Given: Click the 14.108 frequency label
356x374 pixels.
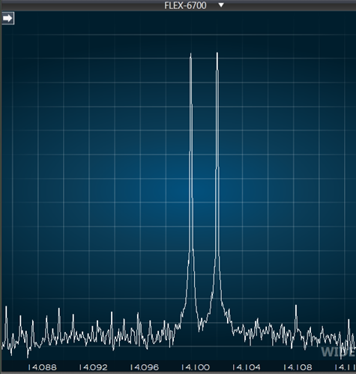Looking at the screenshot, I should coord(298,367).
